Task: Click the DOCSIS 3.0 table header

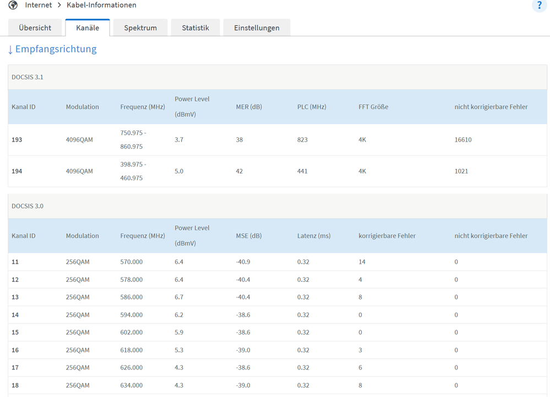Action: click(x=28, y=206)
